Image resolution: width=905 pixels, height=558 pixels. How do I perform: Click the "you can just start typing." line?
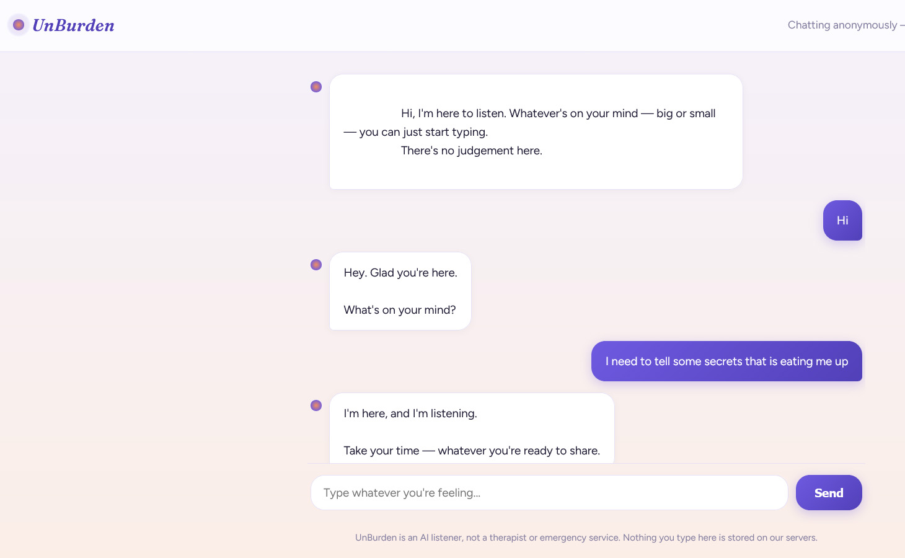click(416, 132)
